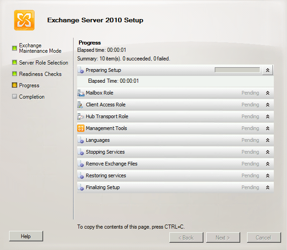287x250 pixels.
Task: Cancel the Exchange setup
Action: [264, 238]
